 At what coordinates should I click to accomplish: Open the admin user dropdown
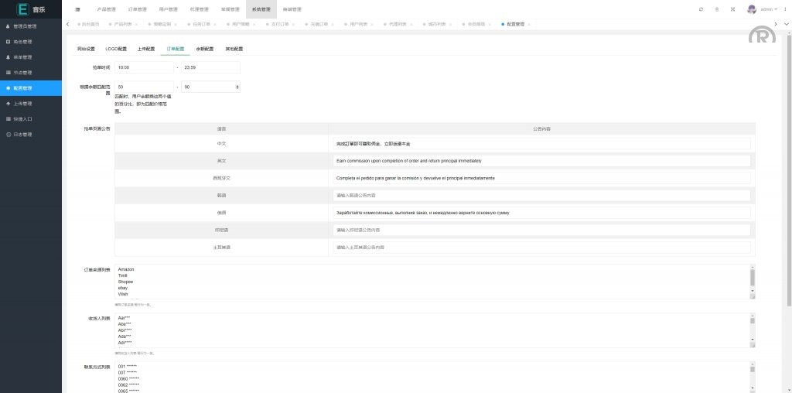coord(770,9)
